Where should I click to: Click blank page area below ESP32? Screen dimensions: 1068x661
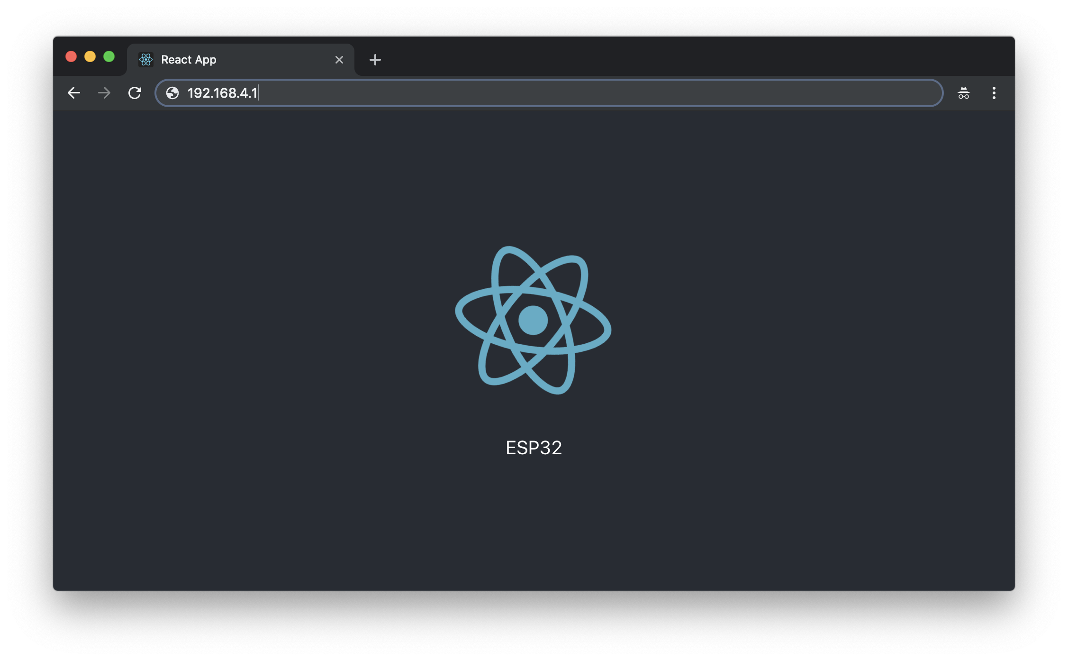click(534, 526)
